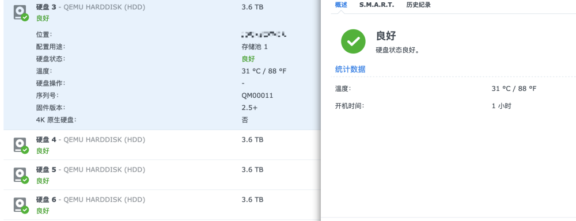Image resolution: width=576 pixels, height=221 pixels.
Task: Click the 4K 原生硬盘 label
Action: [56, 120]
